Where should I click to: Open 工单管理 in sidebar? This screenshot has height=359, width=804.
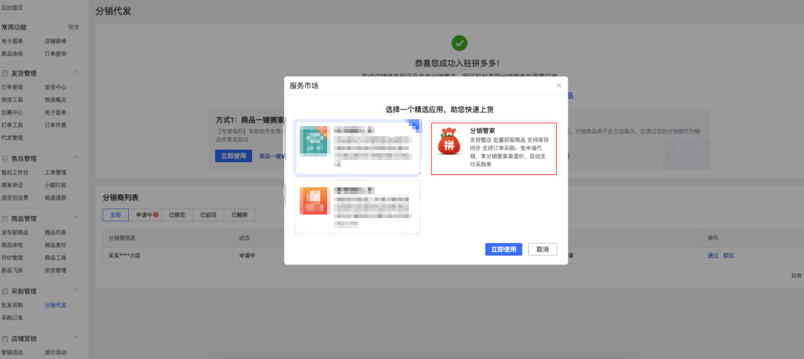point(55,172)
